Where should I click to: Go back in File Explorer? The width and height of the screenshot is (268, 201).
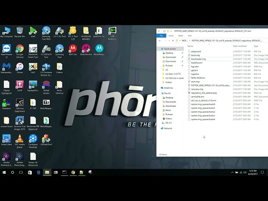[160, 41]
